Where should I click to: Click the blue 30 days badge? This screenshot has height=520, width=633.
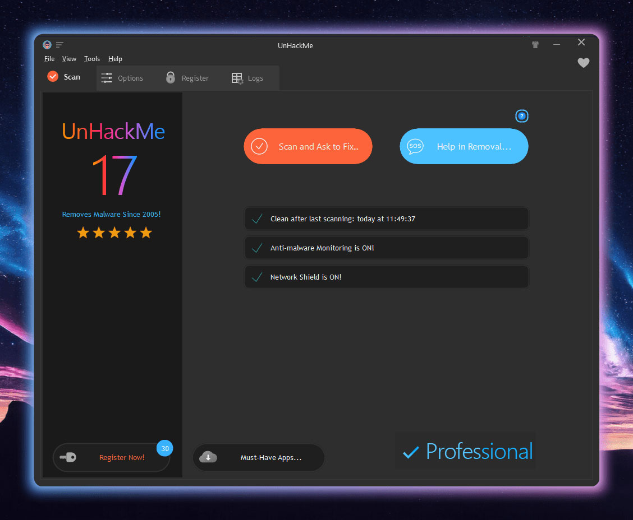164,448
